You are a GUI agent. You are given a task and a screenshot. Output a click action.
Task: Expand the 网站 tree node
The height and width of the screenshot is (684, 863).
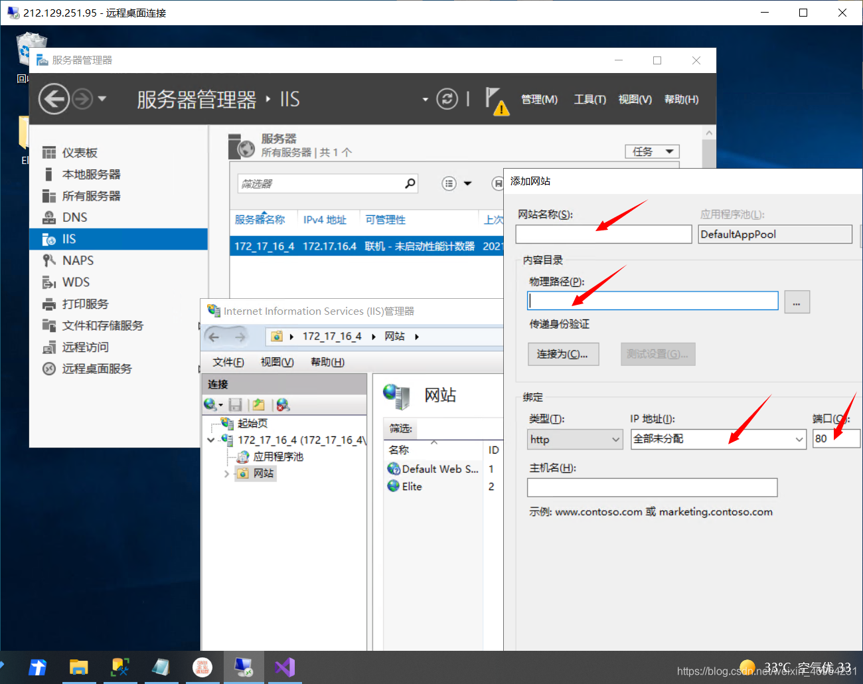(226, 473)
